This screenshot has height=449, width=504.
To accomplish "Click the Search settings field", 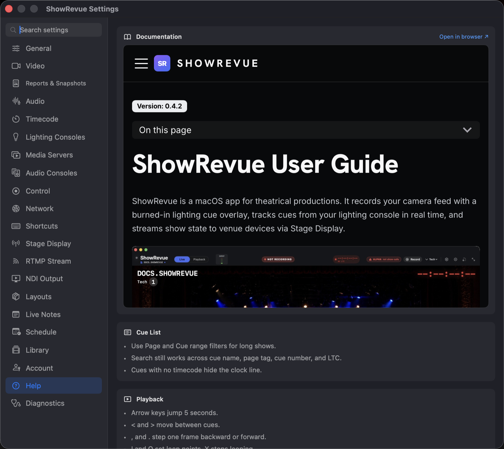I will point(53,30).
